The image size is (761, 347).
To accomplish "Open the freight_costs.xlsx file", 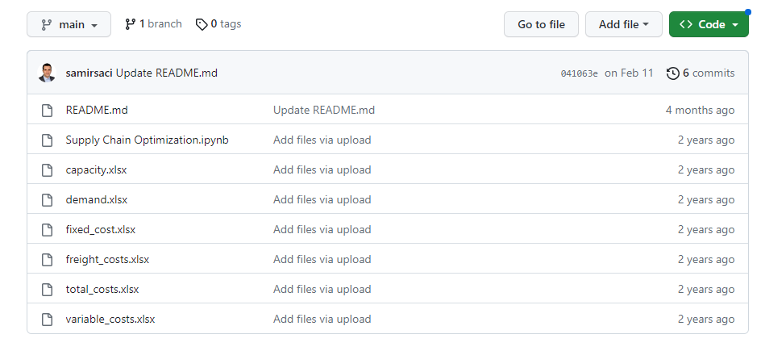I will coord(107,259).
